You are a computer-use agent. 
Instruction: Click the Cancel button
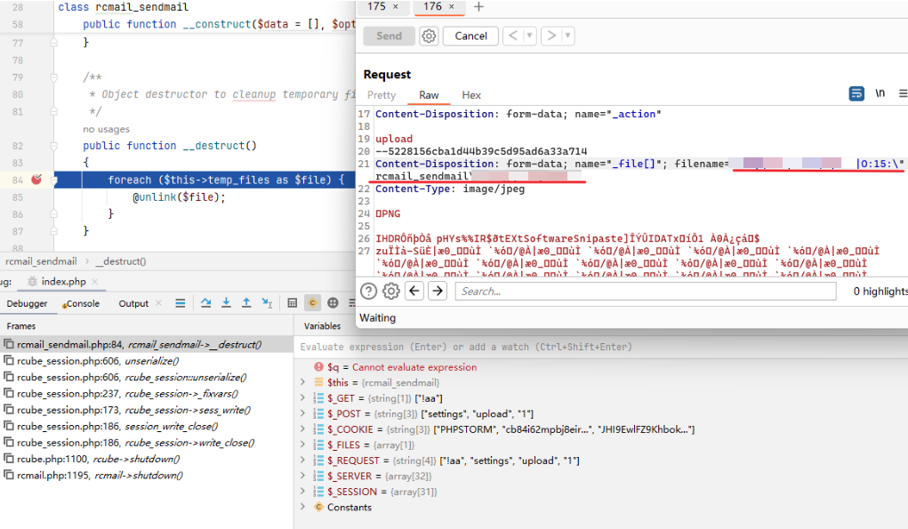[x=470, y=36]
